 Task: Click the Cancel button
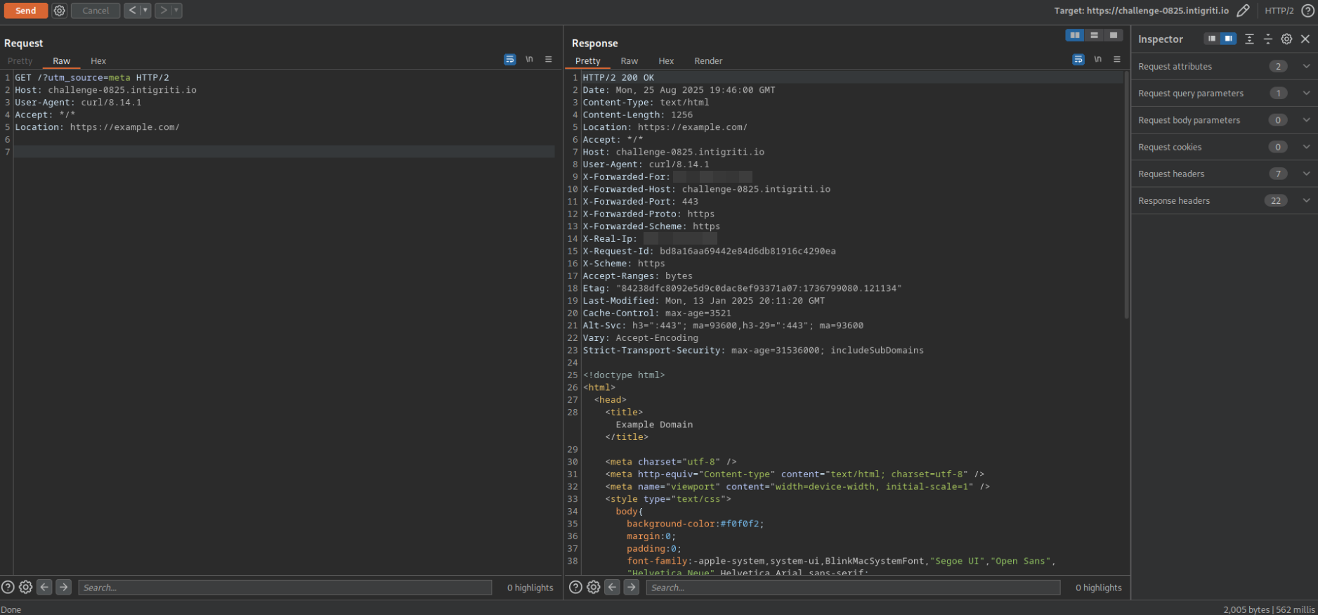96,11
